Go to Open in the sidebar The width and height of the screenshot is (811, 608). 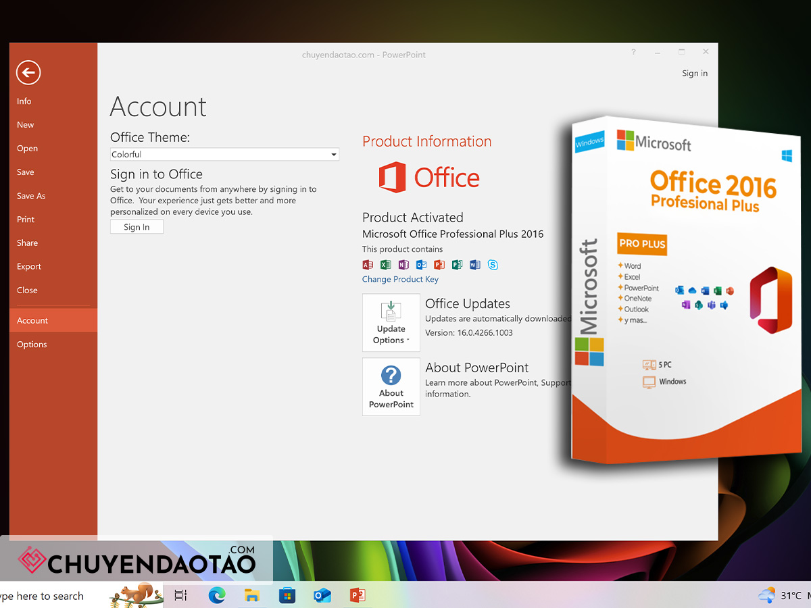pyautogui.click(x=28, y=149)
